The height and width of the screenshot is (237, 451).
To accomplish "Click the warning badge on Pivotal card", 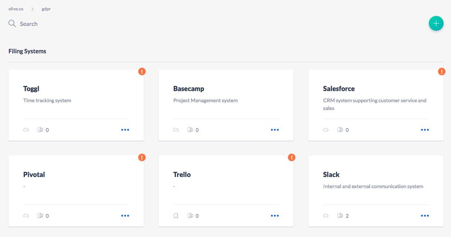I will 142,157.
